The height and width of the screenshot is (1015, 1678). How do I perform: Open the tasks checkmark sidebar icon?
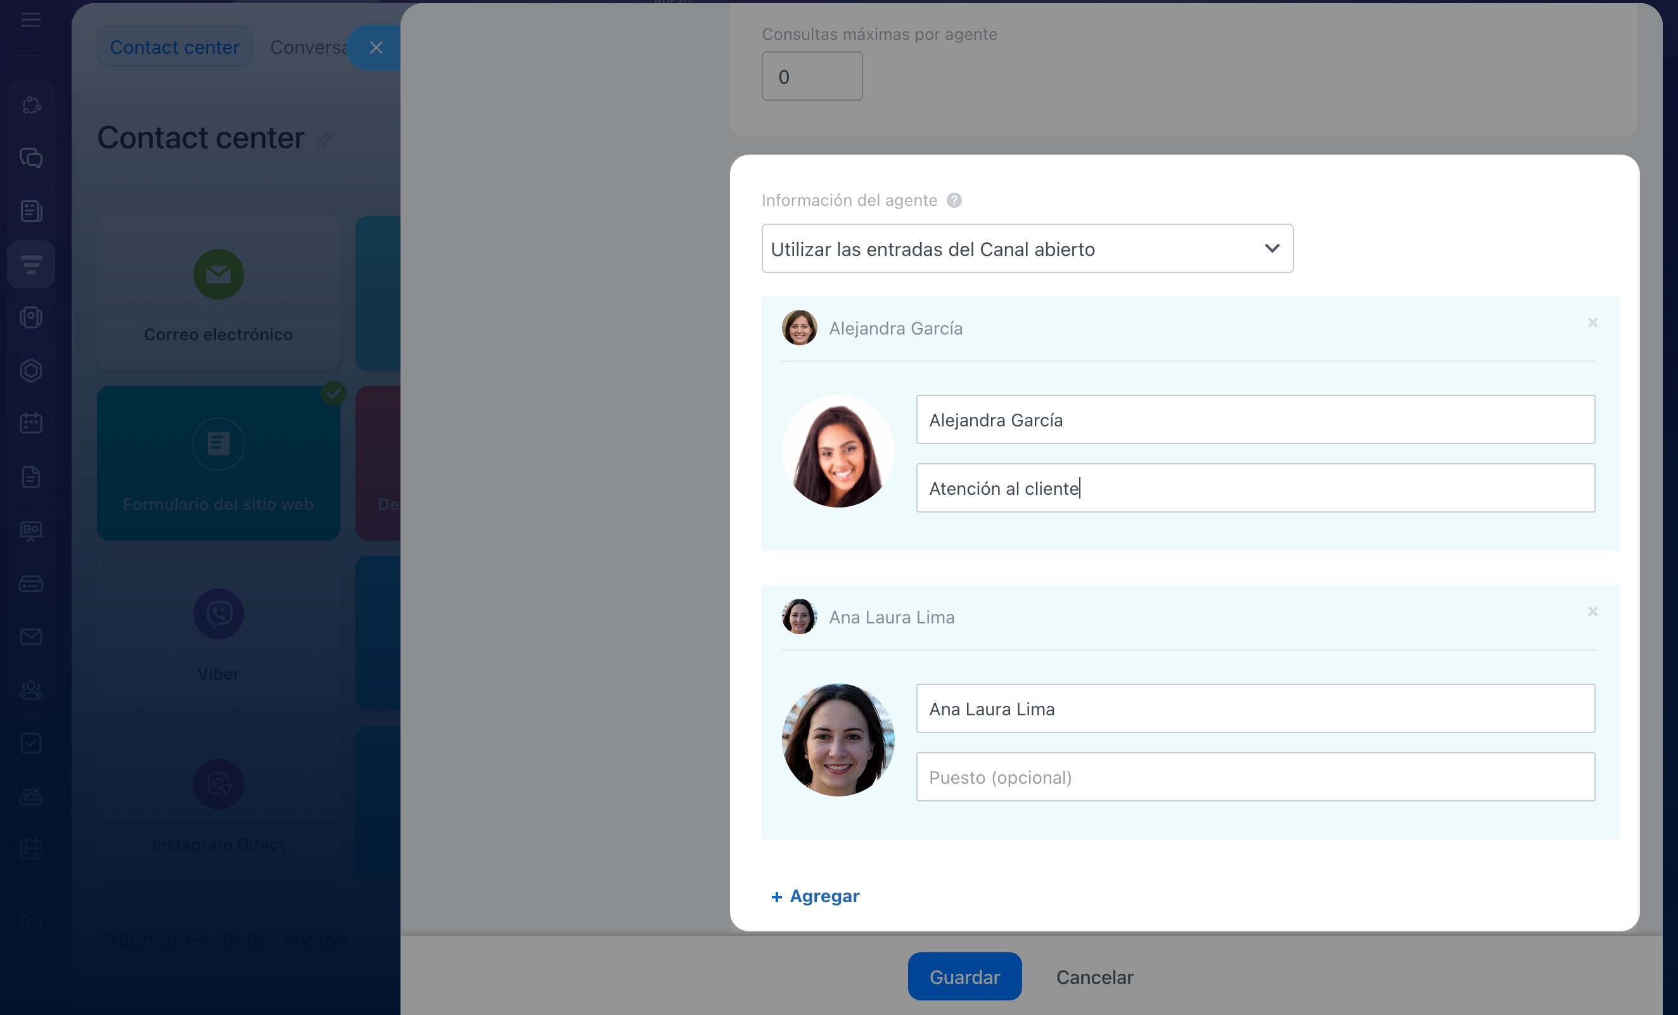30,743
